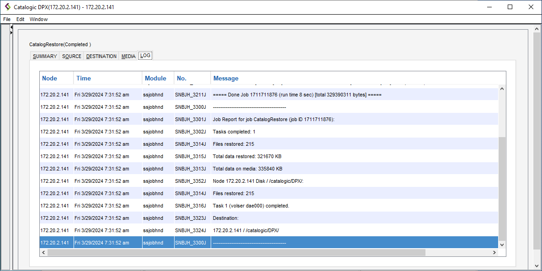This screenshot has height=271, width=542.
Task: Open the File menu
Action: [7, 19]
